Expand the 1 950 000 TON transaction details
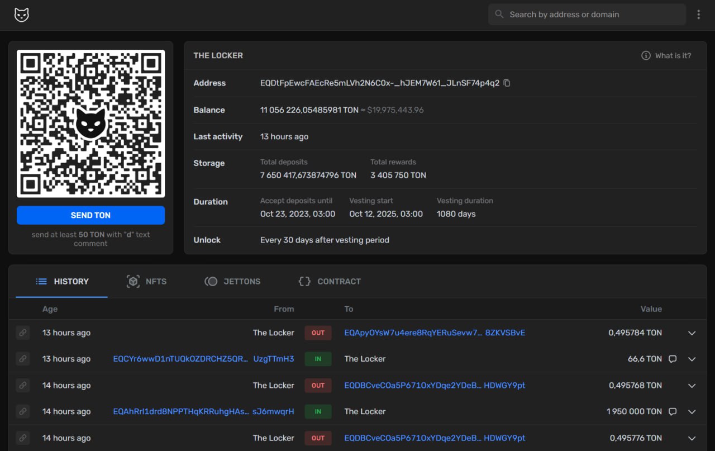The image size is (715, 451). (692, 411)
